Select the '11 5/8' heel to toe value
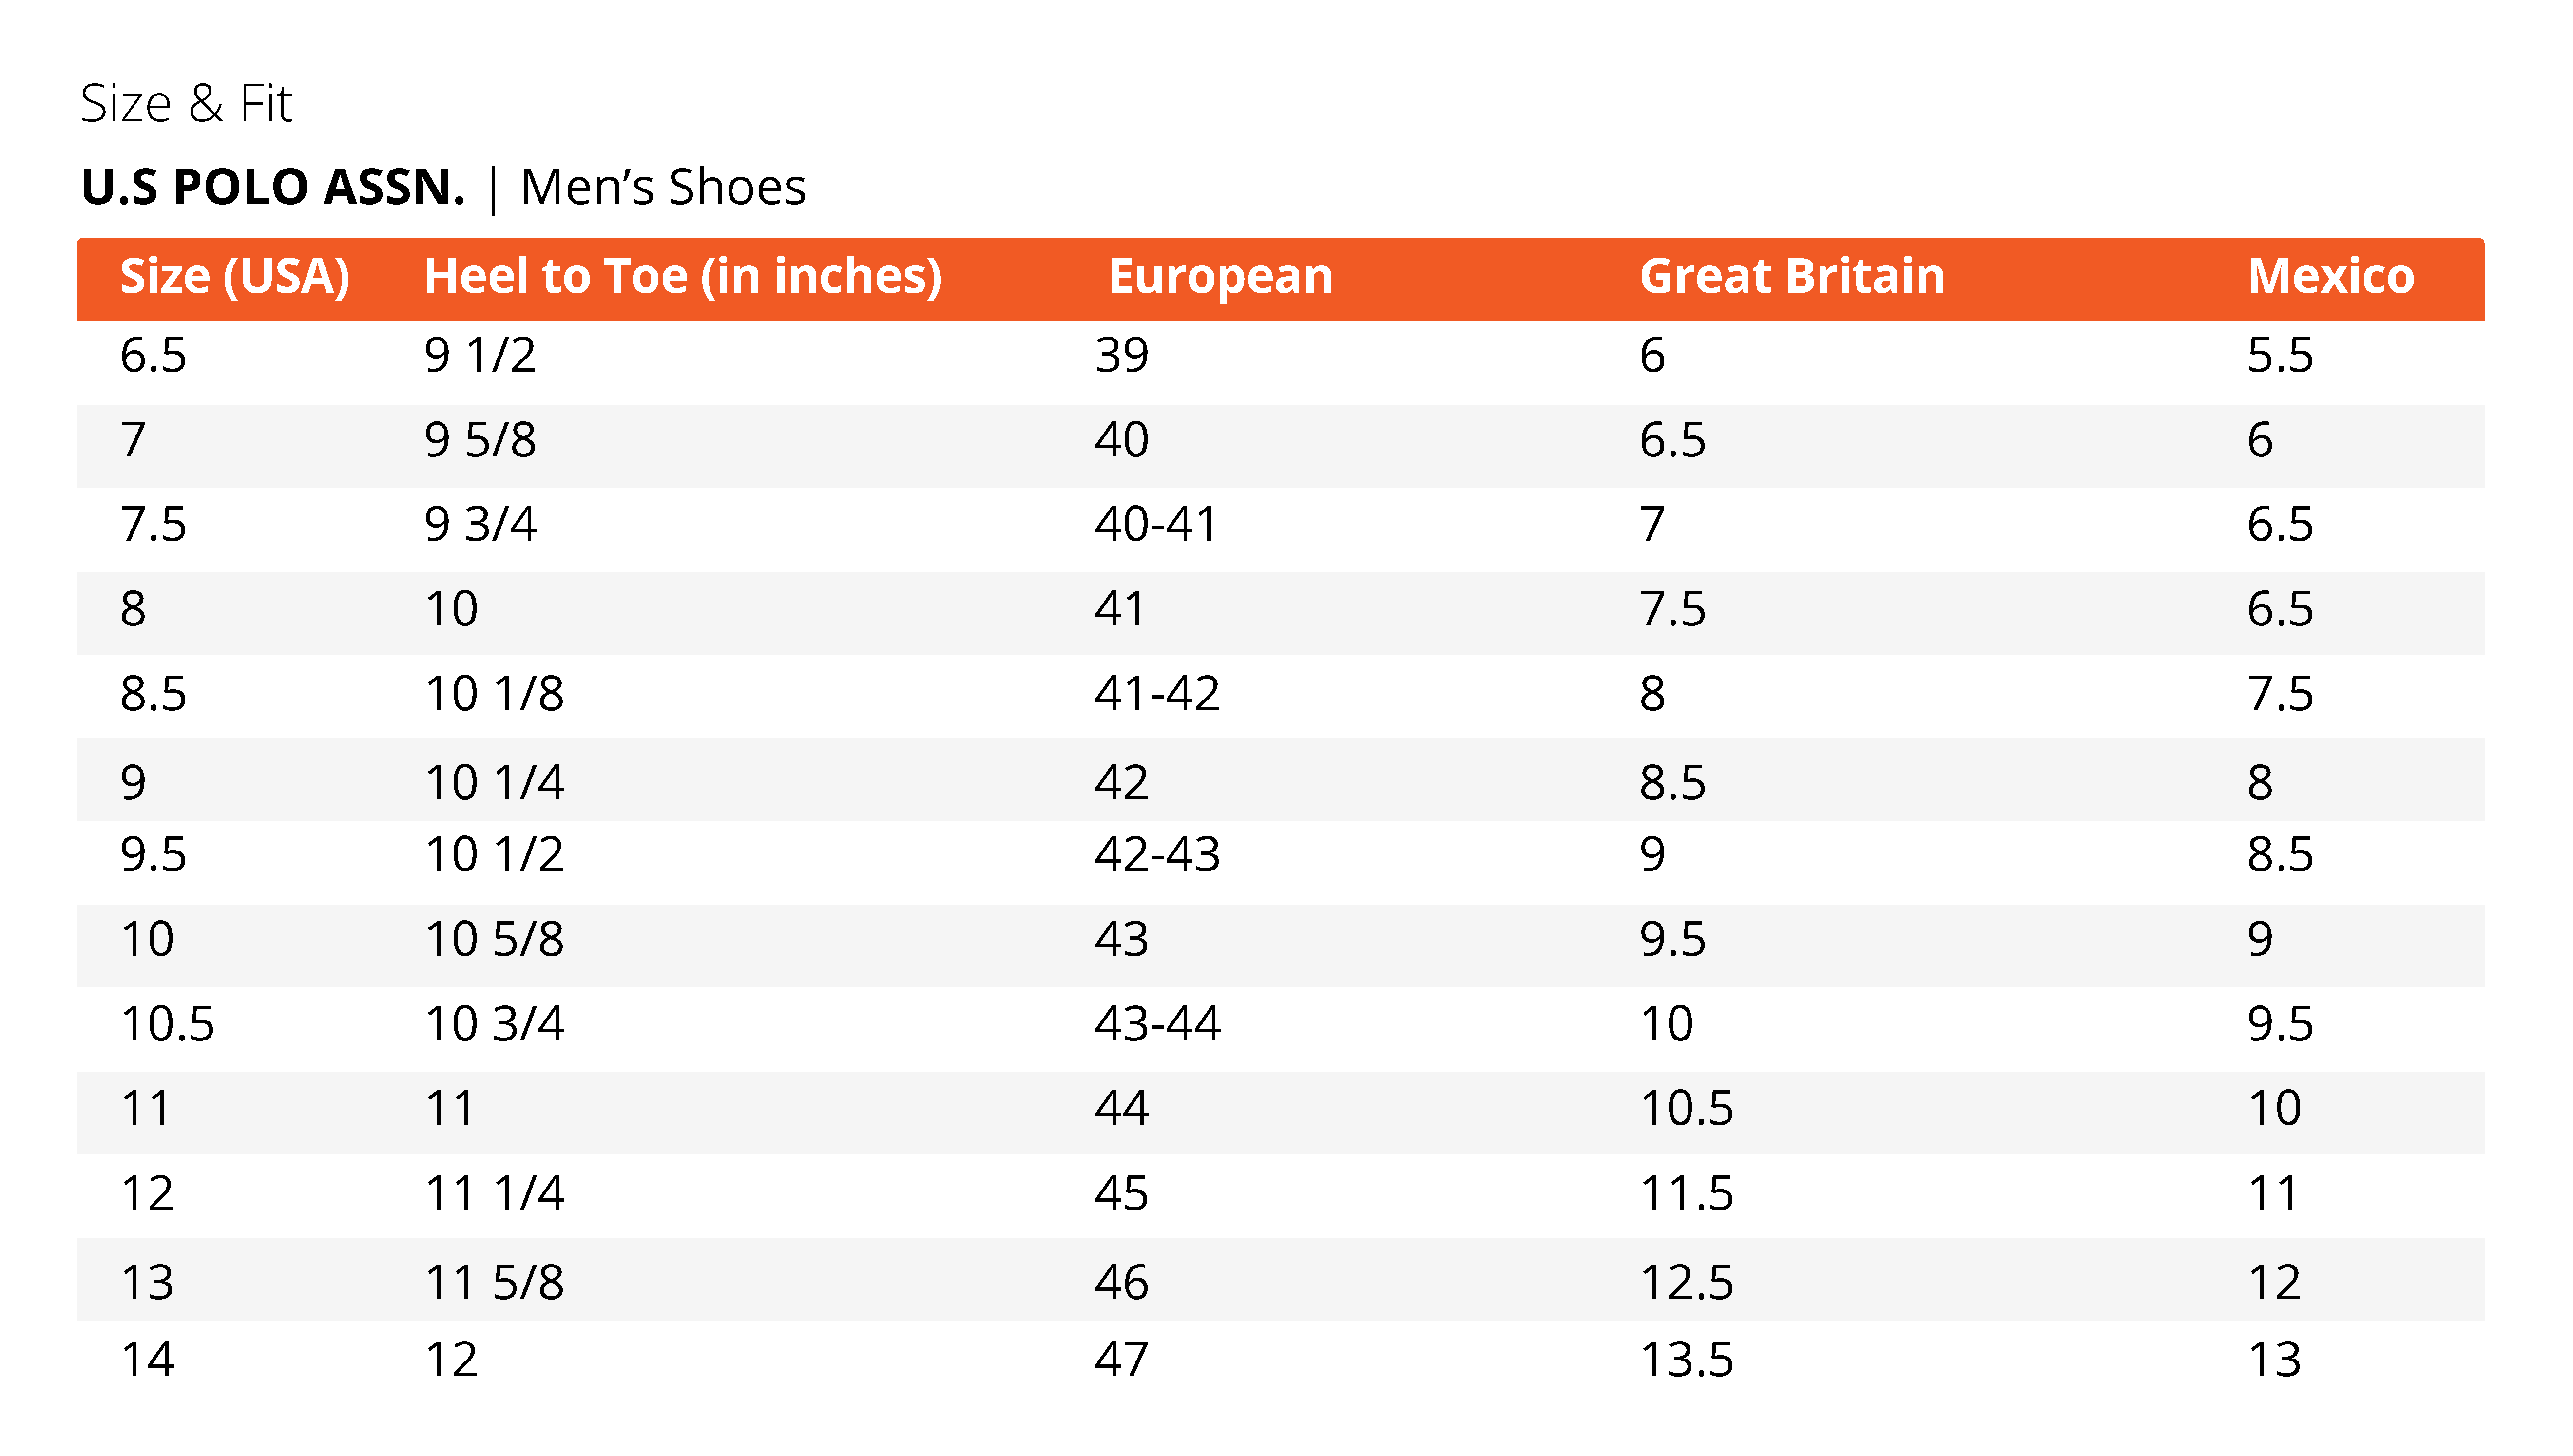The image size is (2573, 1456). [494, 1283]
